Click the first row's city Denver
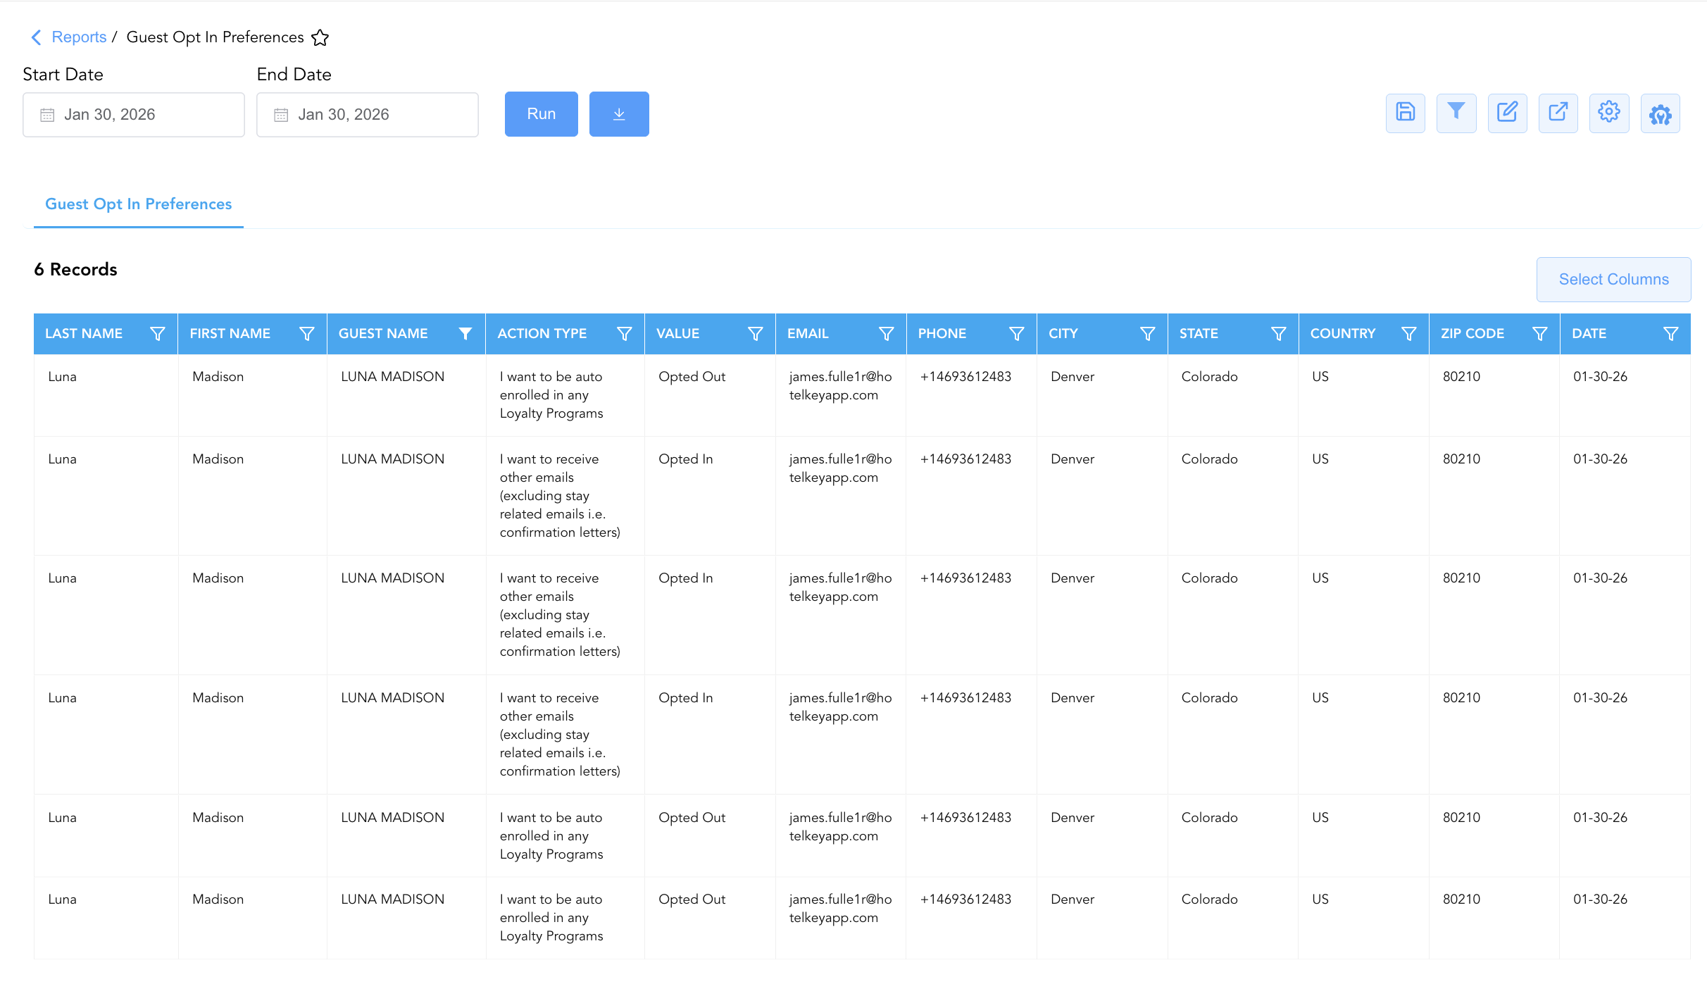The width and height of the screenshot is (1707, 996). click(x=1073, y=377)
